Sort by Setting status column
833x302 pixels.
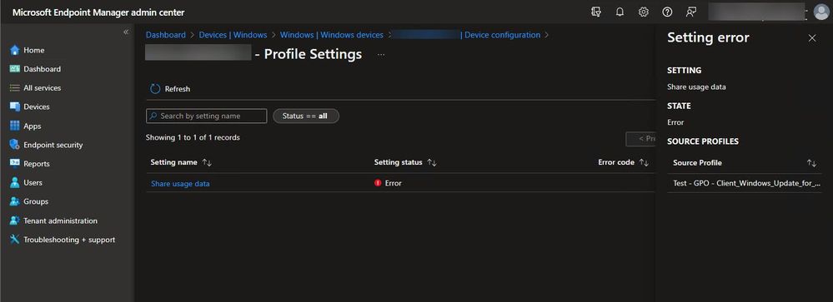(432, 163)
